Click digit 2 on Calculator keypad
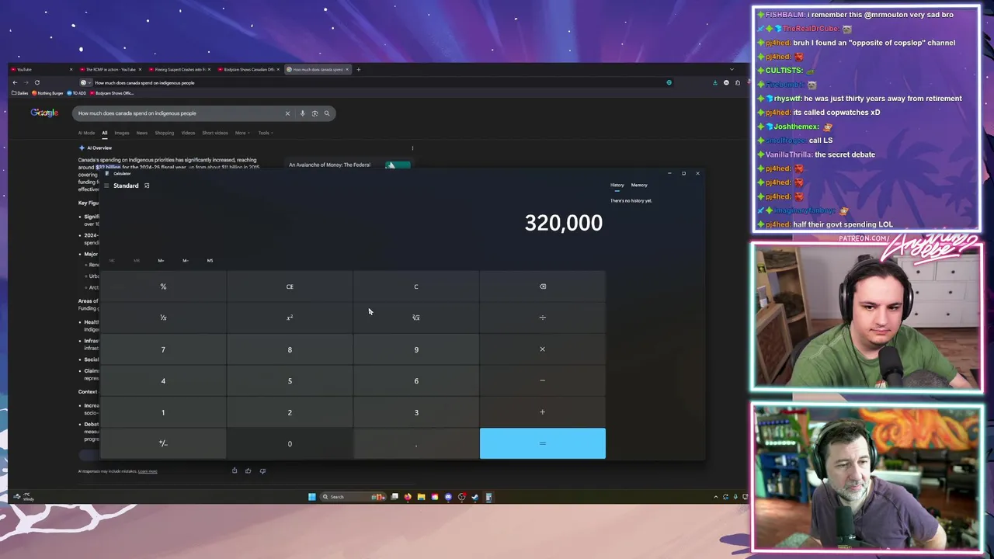 pyautogui.click(x=290, y=412)
